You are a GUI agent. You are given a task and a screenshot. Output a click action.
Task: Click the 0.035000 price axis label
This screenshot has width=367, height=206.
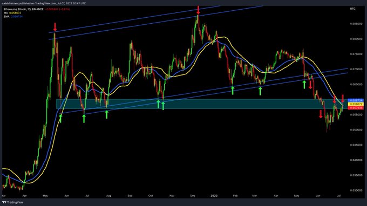coord(356,175)
